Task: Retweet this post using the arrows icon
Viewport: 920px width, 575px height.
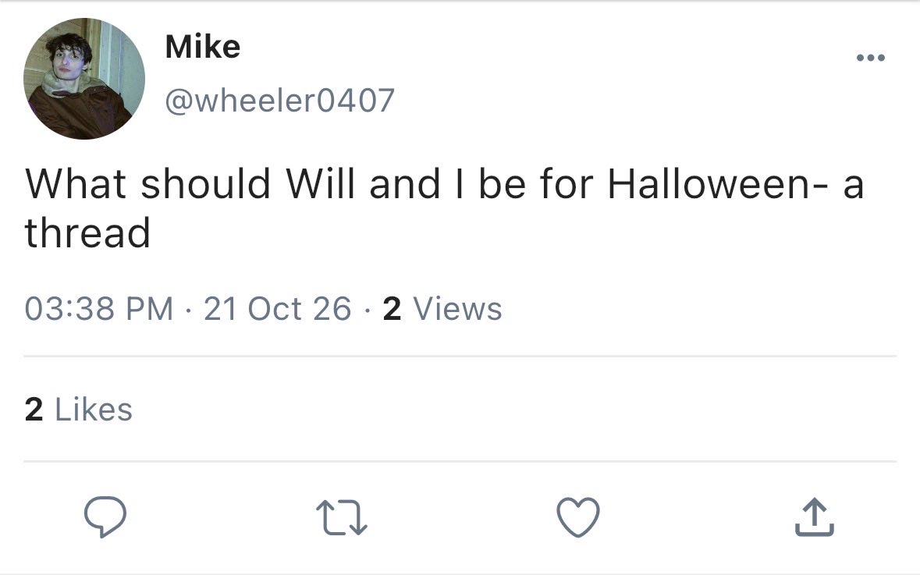Action: click(x=342, y=517)
